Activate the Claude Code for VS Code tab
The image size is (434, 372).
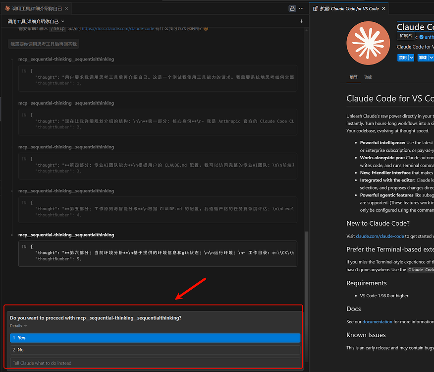[x=349, y=8]
